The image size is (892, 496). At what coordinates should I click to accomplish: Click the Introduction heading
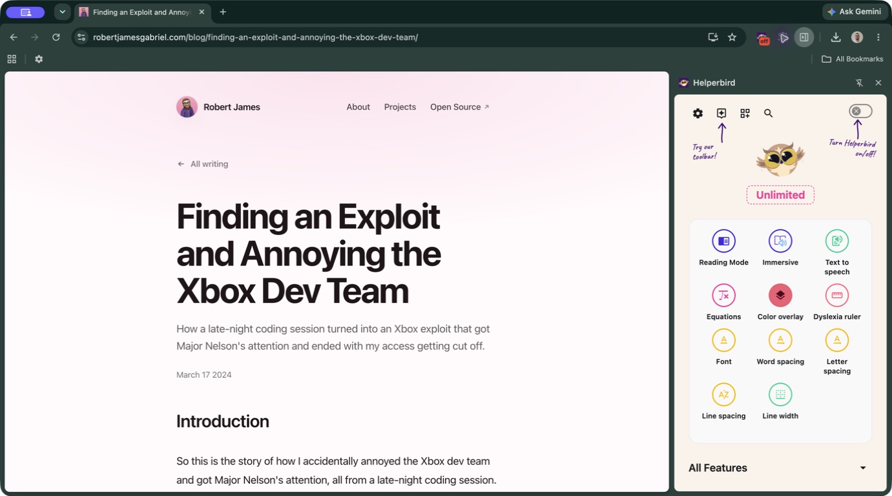223,421
